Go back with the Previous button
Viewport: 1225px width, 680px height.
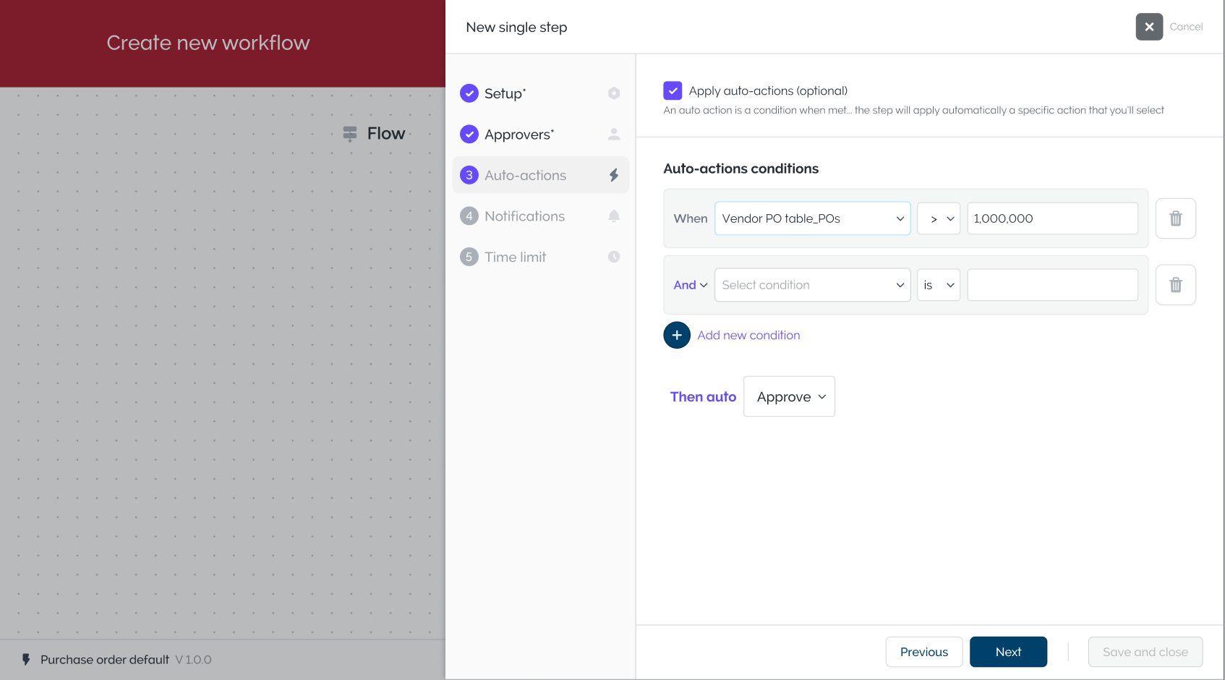tap(923, 652)
